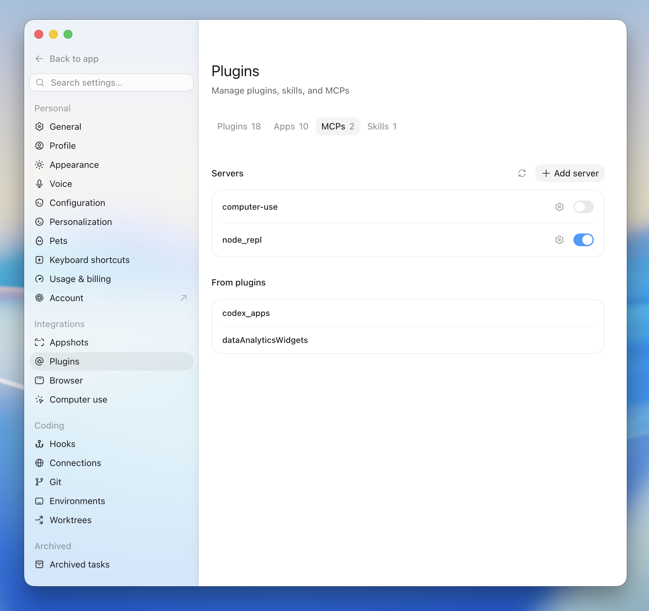Select Personalization in sidebar
The width and height of the screenshot is (649, 611).
tap(111, 222)
